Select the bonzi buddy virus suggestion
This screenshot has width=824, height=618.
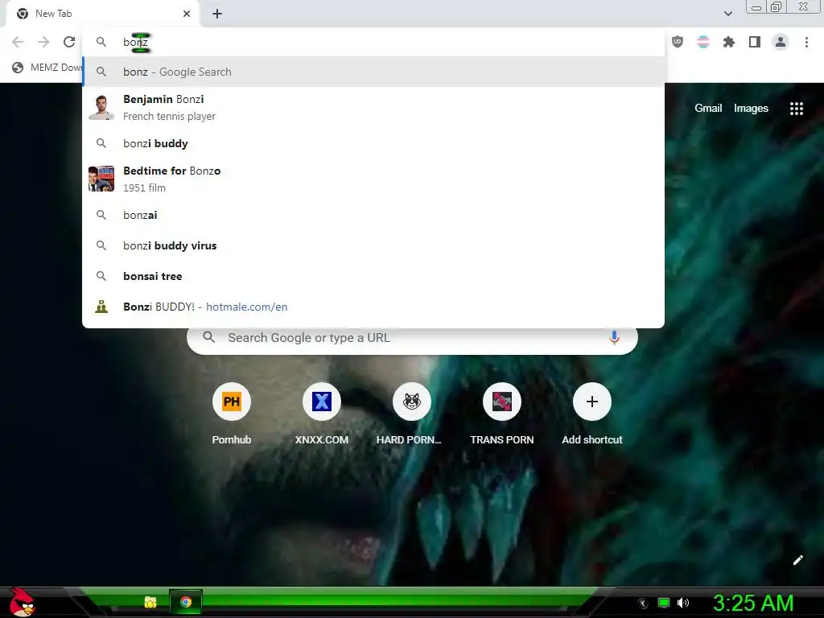tap(373, 245)
